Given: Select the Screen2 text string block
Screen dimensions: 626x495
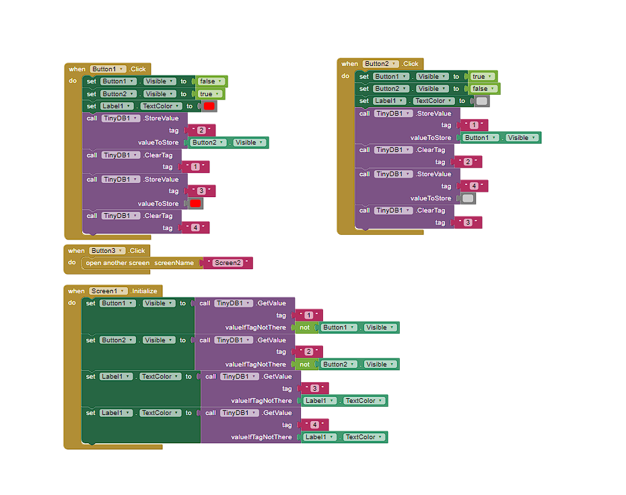Looking at the screenshot, I should (x=228, y=263).
